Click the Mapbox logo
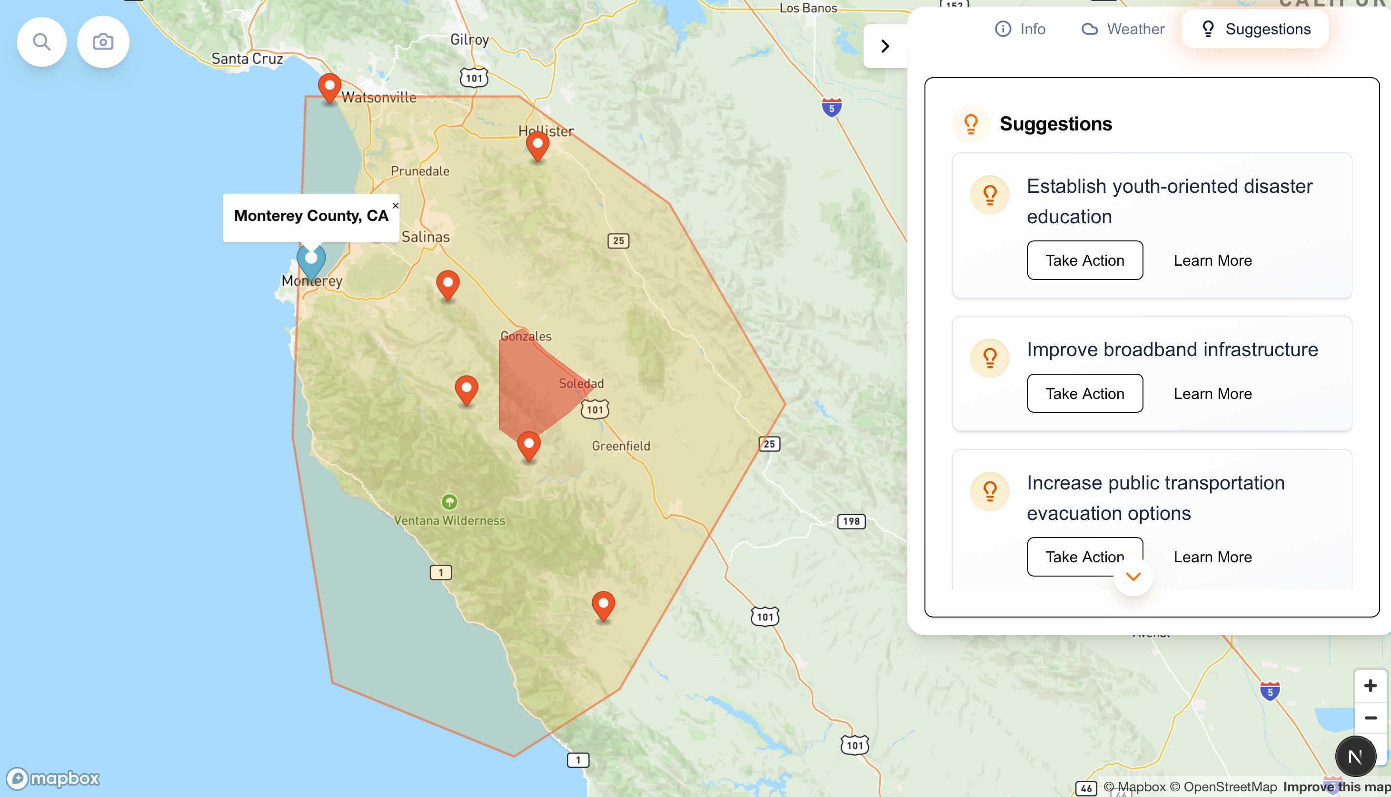The width and height of the screenshot is (1391, 797). click(53, 778)
